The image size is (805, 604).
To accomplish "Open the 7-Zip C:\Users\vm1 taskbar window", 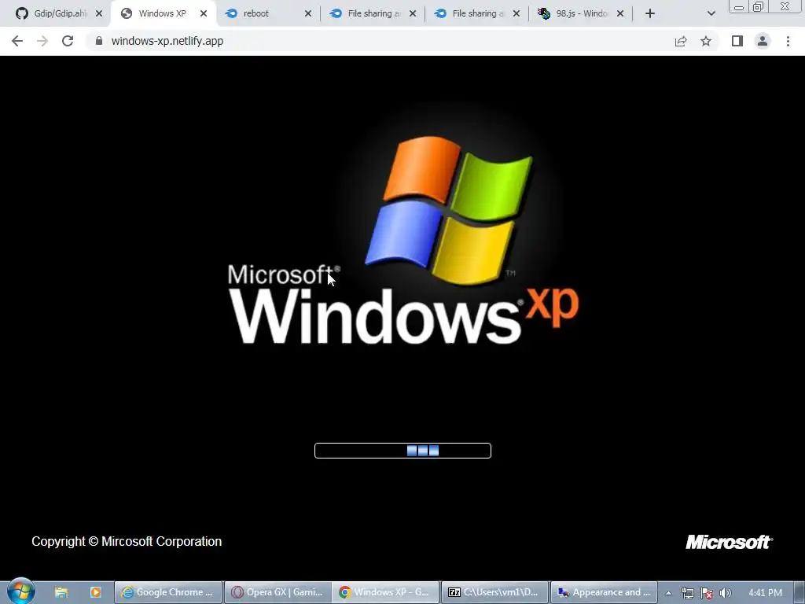I will 494,592.
